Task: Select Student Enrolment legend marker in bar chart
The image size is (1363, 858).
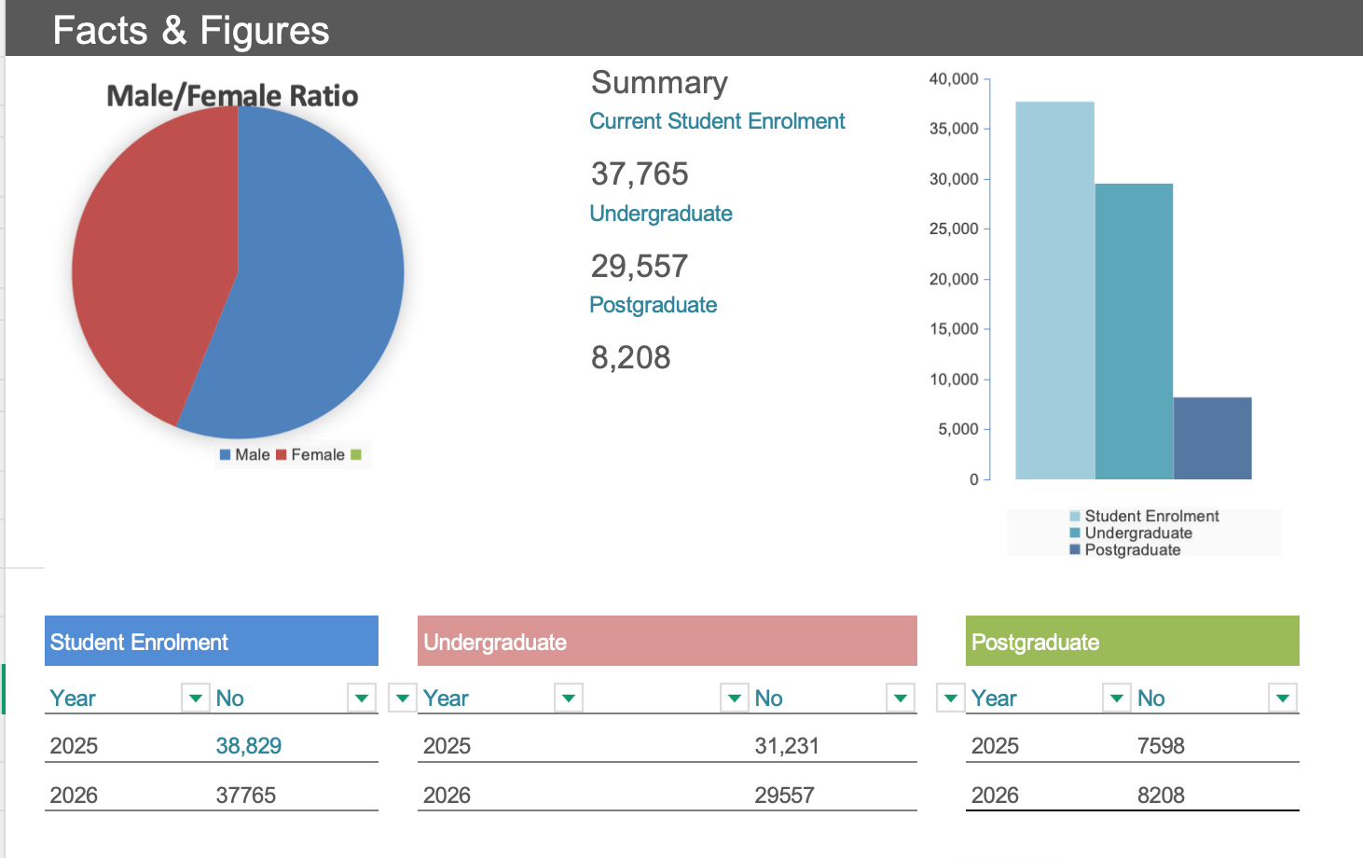Action: pos(1075,517)
